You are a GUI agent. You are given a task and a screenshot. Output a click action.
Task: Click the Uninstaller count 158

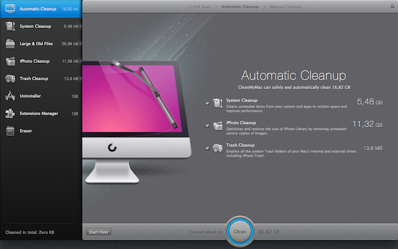(x=75, y=96)
